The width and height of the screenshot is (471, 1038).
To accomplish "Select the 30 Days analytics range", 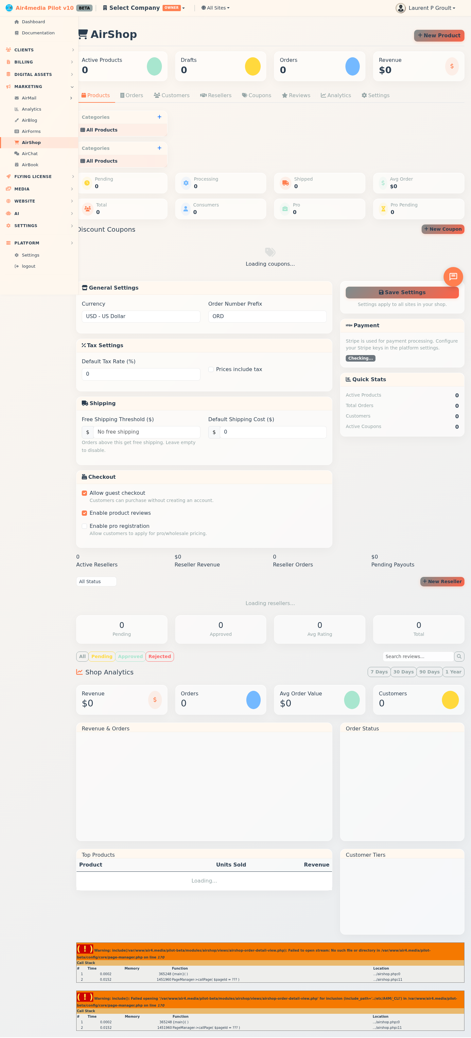I will (403, 672).
